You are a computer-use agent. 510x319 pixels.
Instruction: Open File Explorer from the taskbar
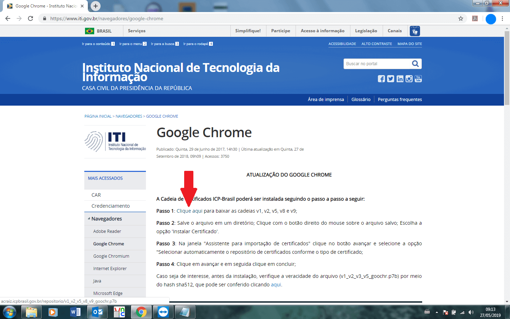tap(32, 312)
